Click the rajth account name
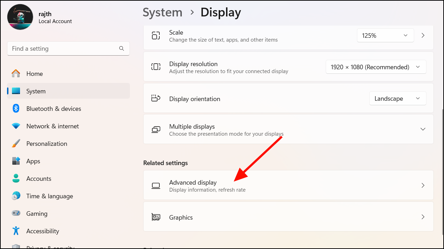This screenshot has height=249, width=444. click(x=46, y=14)
